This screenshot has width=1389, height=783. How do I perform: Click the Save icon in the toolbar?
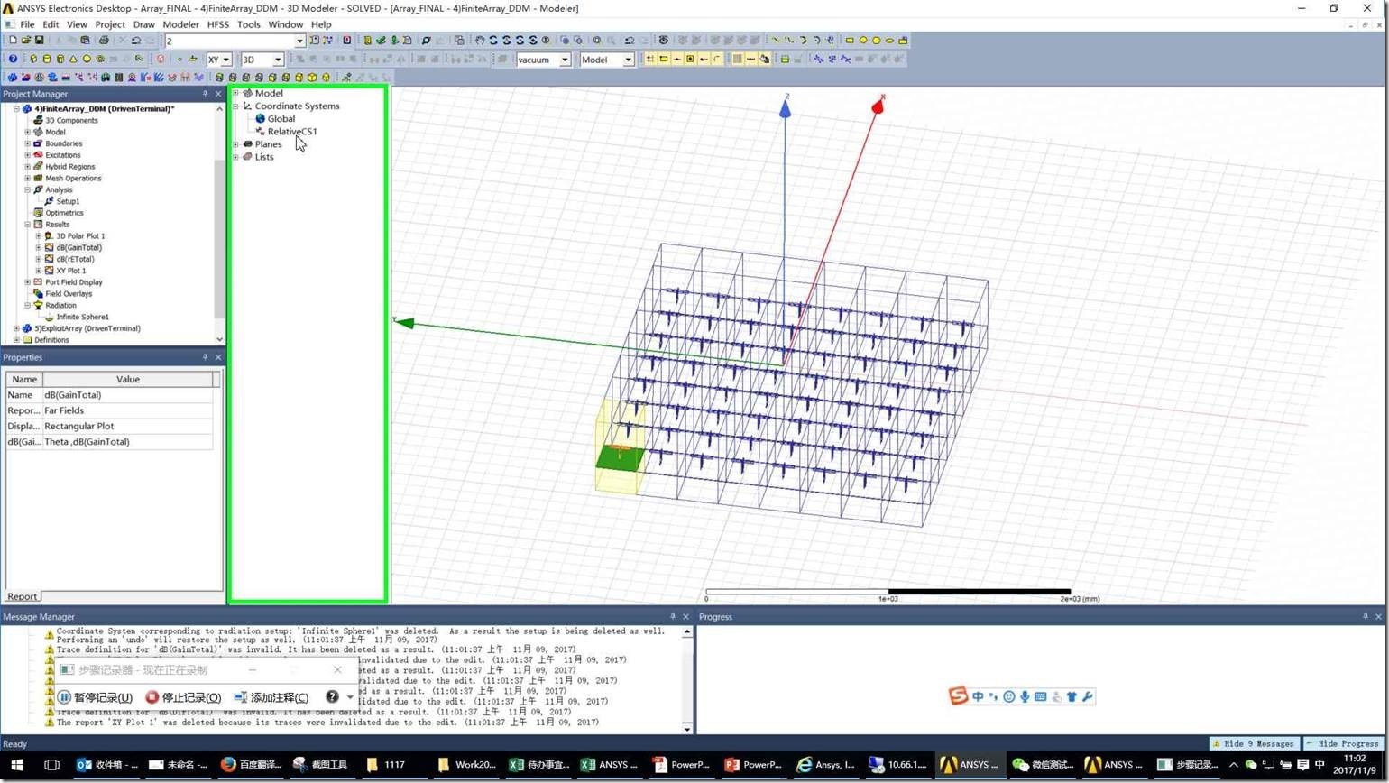coord(40,41)
